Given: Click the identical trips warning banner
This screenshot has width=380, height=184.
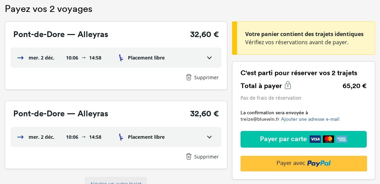Looking at the screenshot, I should [x=303, y=38].
